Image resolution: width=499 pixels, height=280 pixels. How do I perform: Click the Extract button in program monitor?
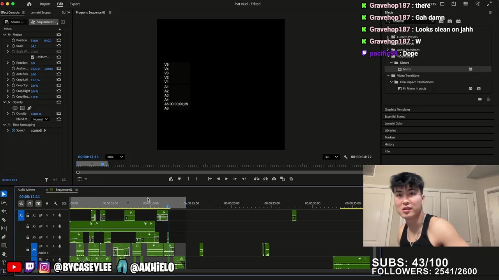coord(265,179)
